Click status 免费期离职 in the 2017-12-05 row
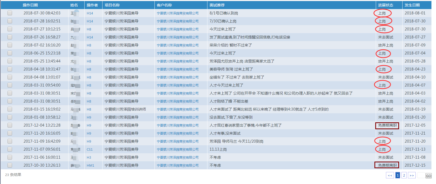 click(x=387, y=125)
